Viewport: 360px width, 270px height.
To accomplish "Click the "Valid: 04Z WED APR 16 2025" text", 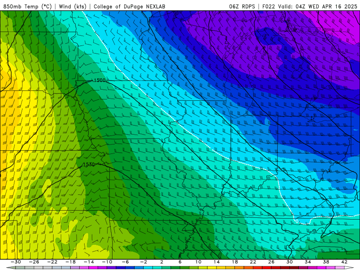I will pos(318,7).
